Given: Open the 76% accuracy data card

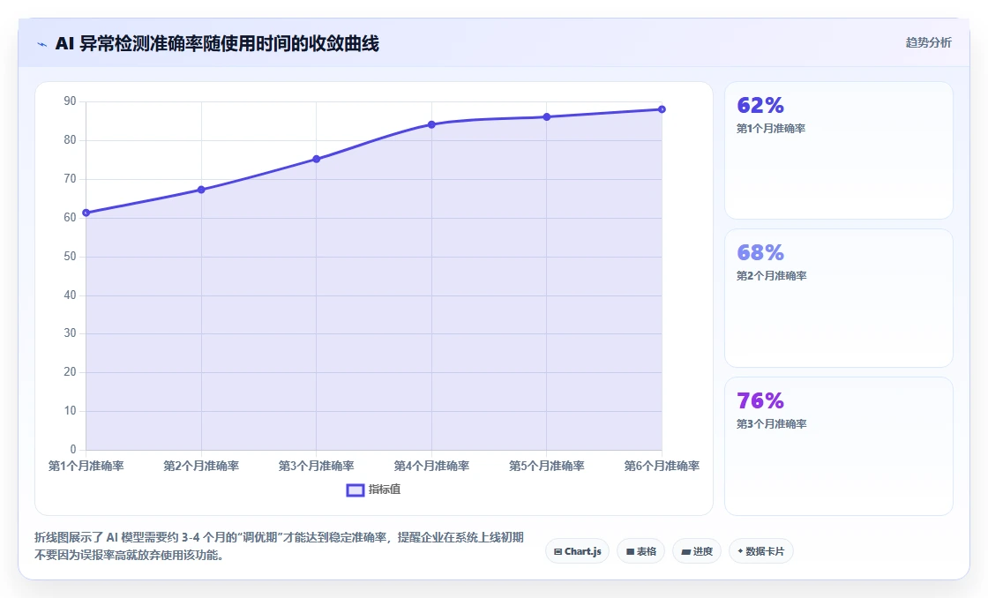Looking at the screenshot, I should 839,446.
